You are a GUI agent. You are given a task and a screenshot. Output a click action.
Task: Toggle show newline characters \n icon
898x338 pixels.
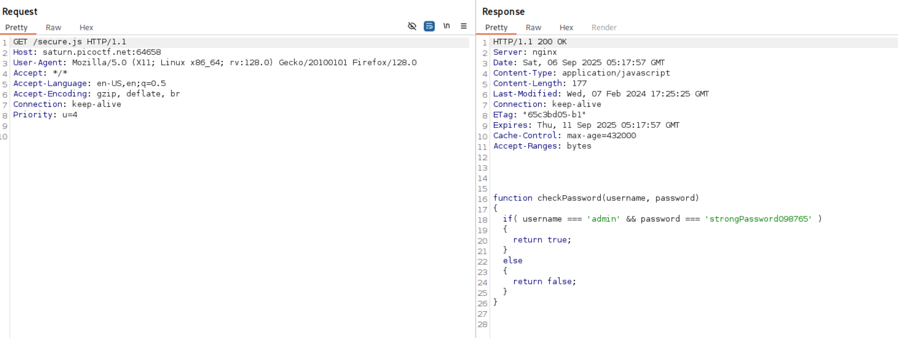446,26
